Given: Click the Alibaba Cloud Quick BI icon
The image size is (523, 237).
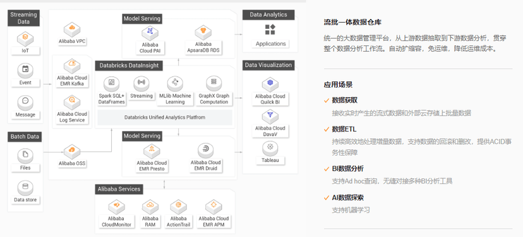Looking at the screenshot, I should coord(270,84).
